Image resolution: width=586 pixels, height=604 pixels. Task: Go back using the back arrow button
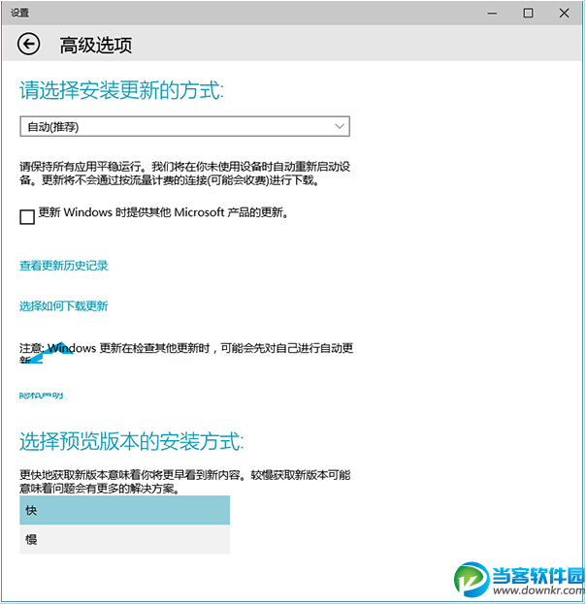click(x=28, y=45)
